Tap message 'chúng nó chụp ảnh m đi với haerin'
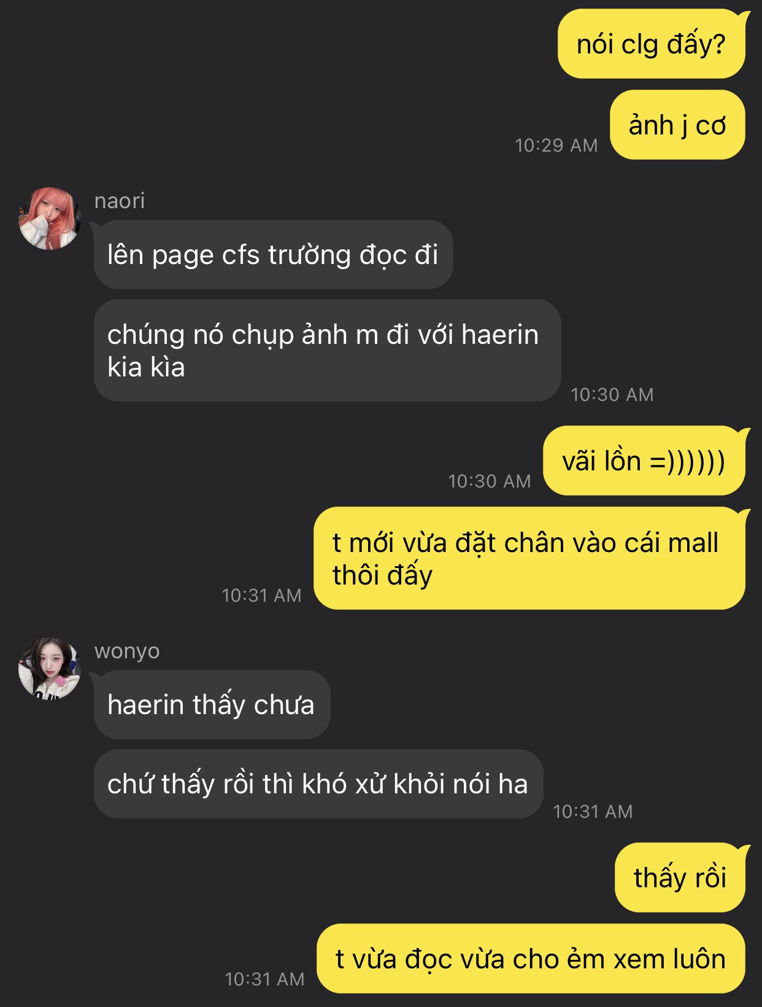The height and width of the screenshot is (1007, 762). [327, 351]
